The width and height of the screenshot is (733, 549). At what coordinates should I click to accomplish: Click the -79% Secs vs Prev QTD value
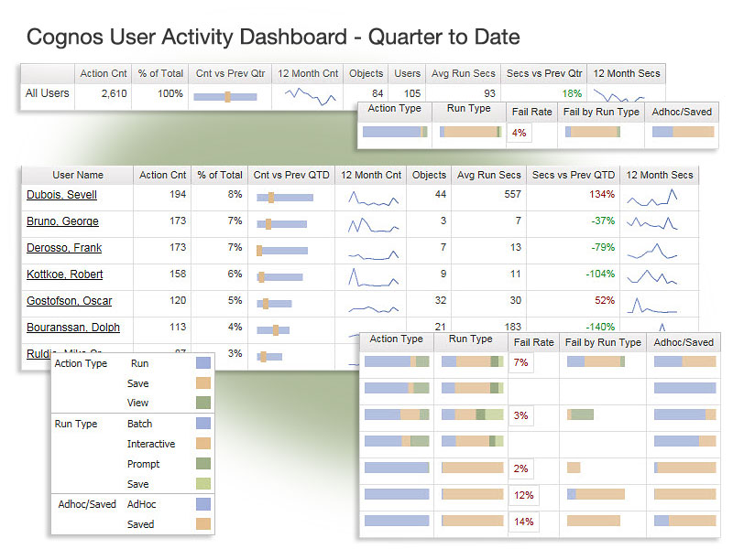[603, 247]
